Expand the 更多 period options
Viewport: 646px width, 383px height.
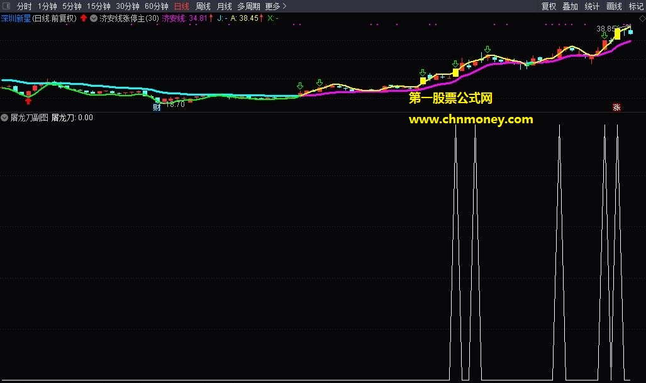(276, 6)
